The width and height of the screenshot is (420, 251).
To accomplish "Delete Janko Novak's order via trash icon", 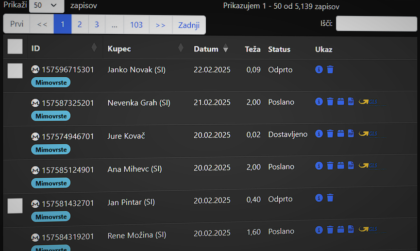I will pos(330,70).
